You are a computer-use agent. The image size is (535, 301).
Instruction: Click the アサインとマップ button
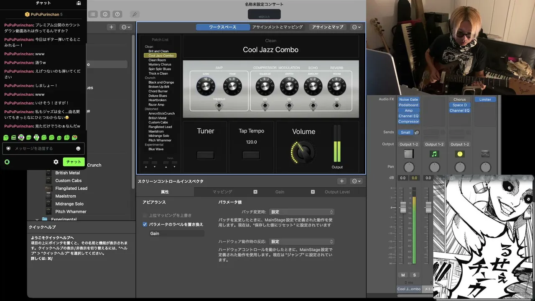[x=328, y=27]
